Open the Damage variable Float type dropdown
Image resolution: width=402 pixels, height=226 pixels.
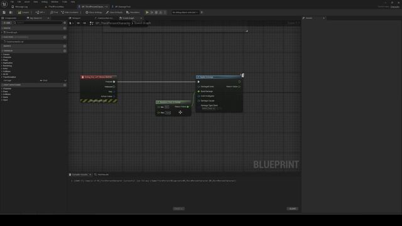44,80
